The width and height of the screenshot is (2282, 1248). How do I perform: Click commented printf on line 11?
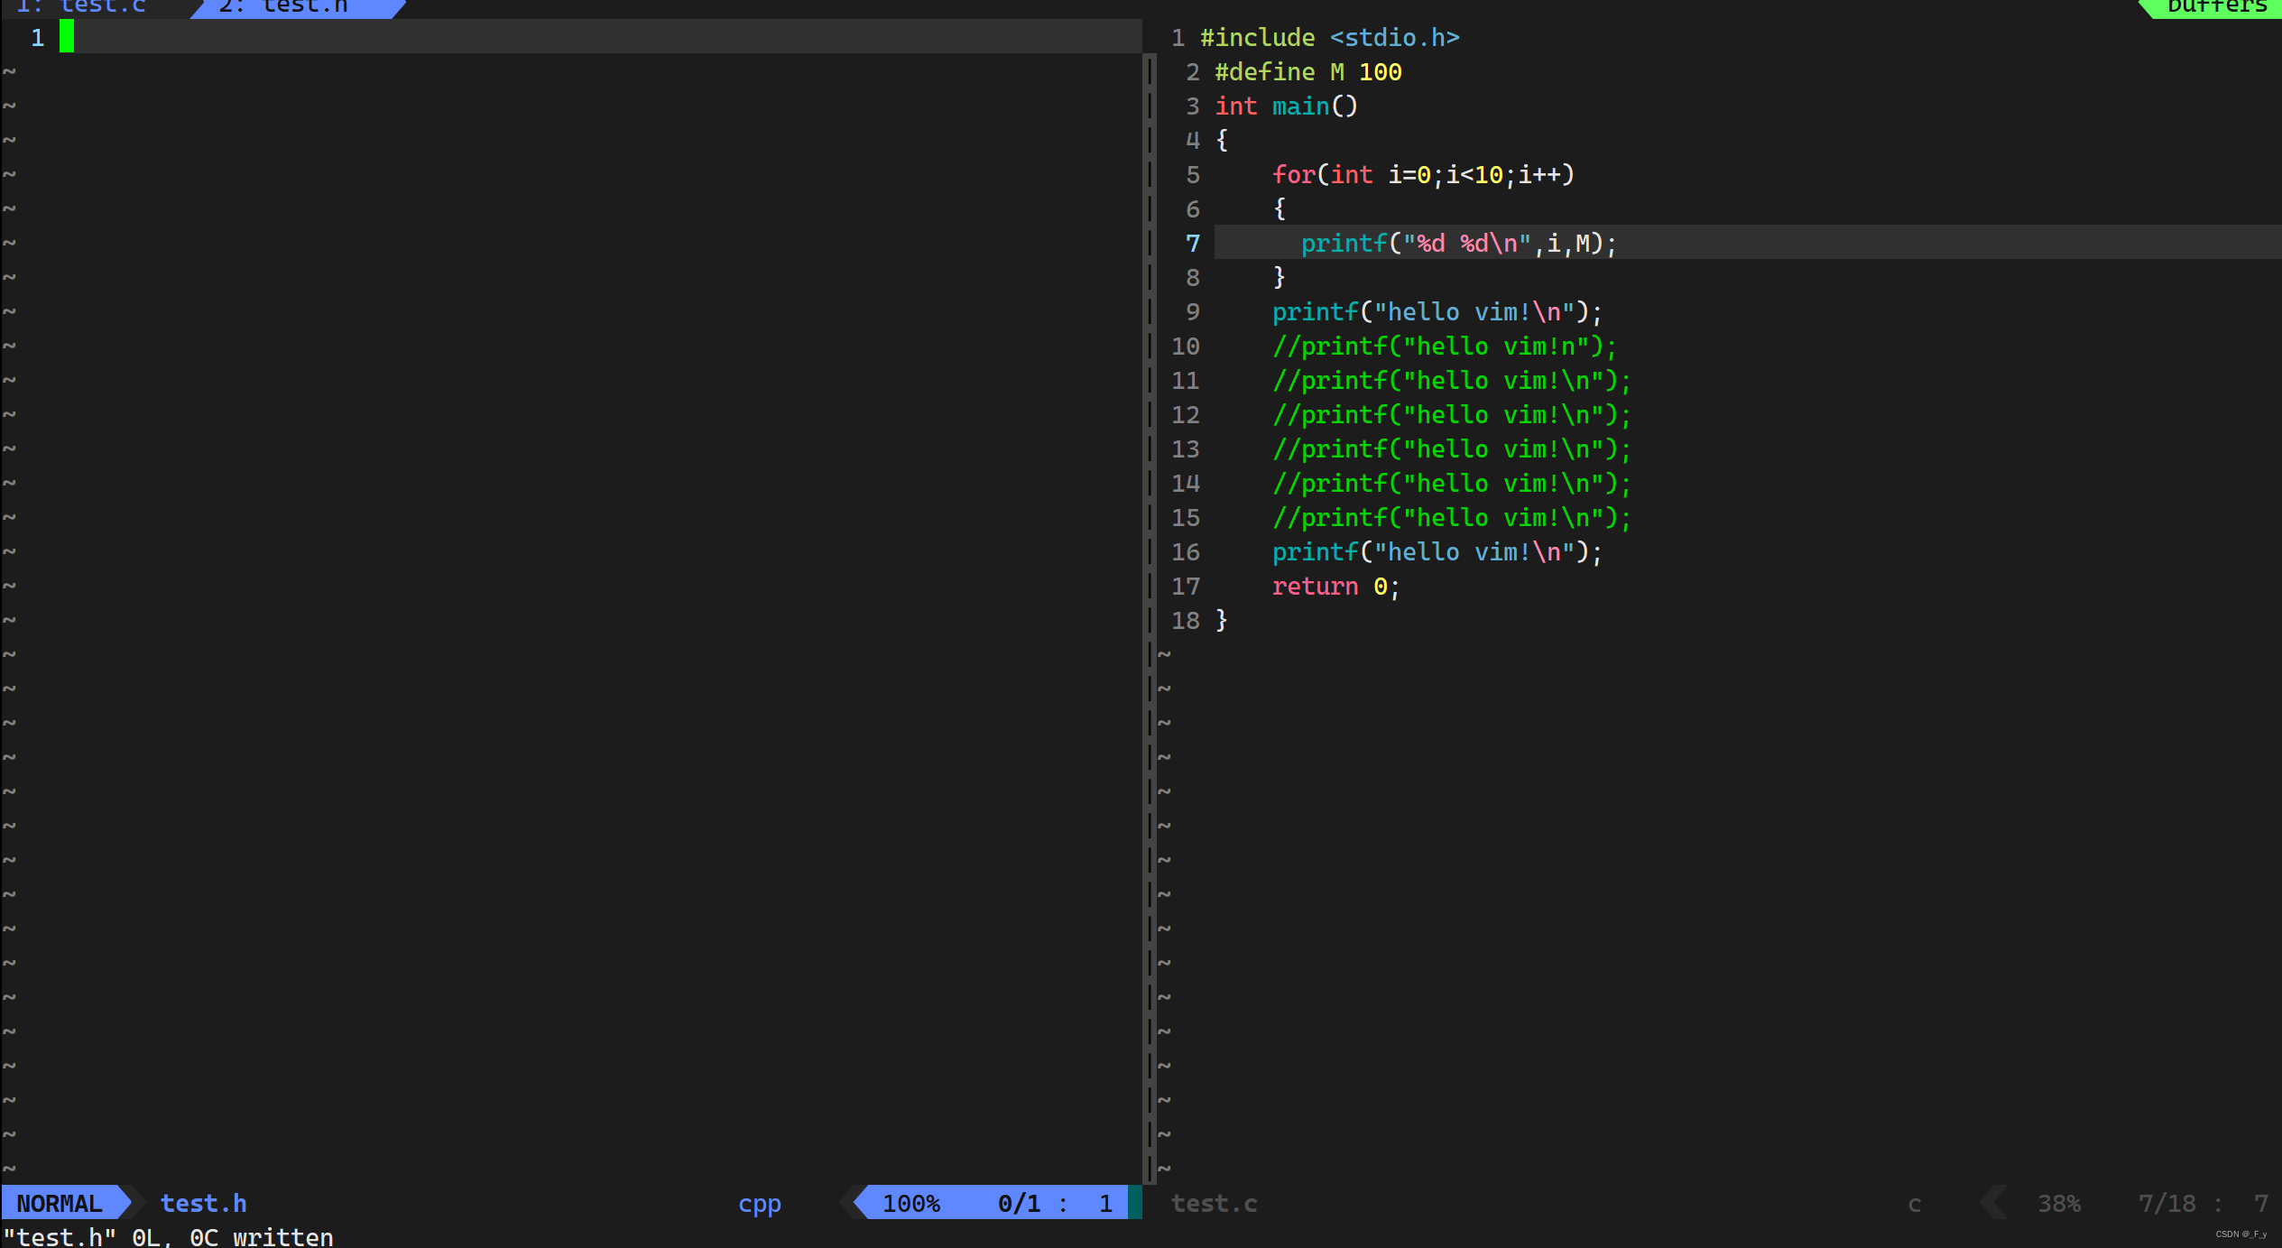click(1452, 380)
